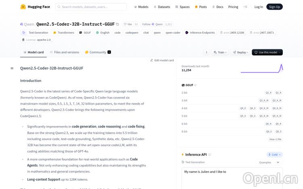Open the table of contents icon

click(x=12, y=68)
